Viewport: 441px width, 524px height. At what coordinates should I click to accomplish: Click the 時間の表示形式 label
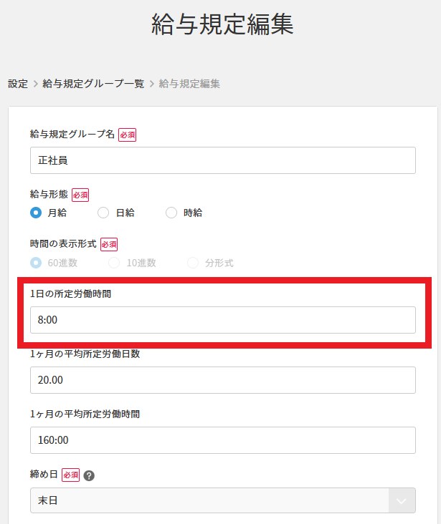63,243
